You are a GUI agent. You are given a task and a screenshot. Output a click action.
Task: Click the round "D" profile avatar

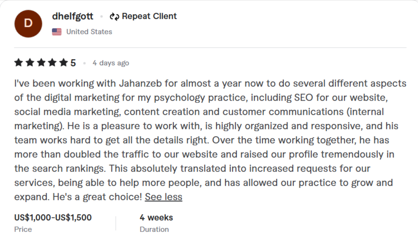pyautogui.click(x=28, y=23)
